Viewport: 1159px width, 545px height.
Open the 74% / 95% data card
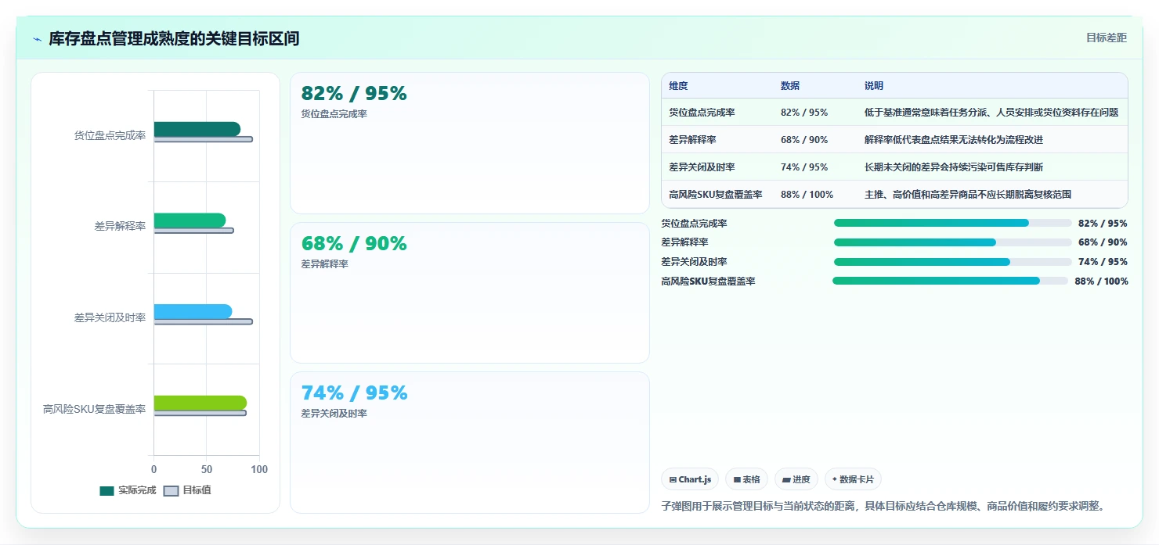[x=470, y=443]
